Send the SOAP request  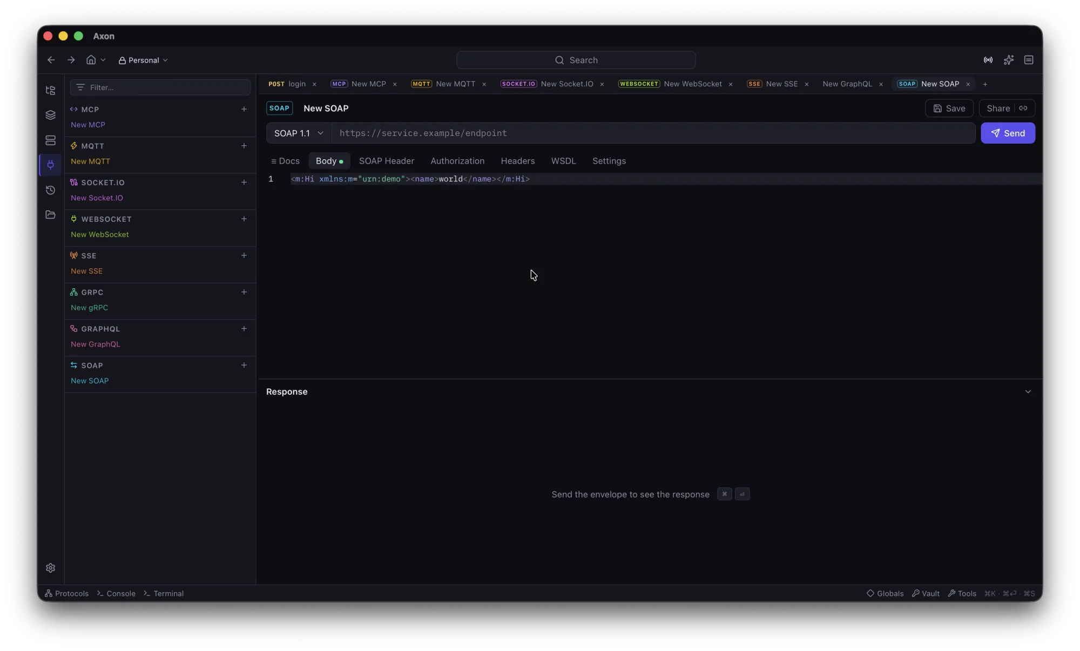pyautogui.click(x=1008, y=133)
